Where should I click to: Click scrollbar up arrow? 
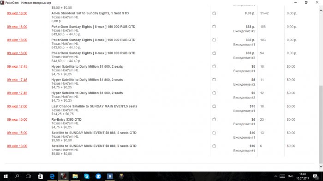point(321,10)
